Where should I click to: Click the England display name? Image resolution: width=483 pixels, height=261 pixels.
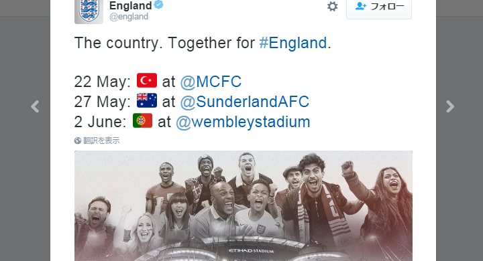(x=131, y=5)
